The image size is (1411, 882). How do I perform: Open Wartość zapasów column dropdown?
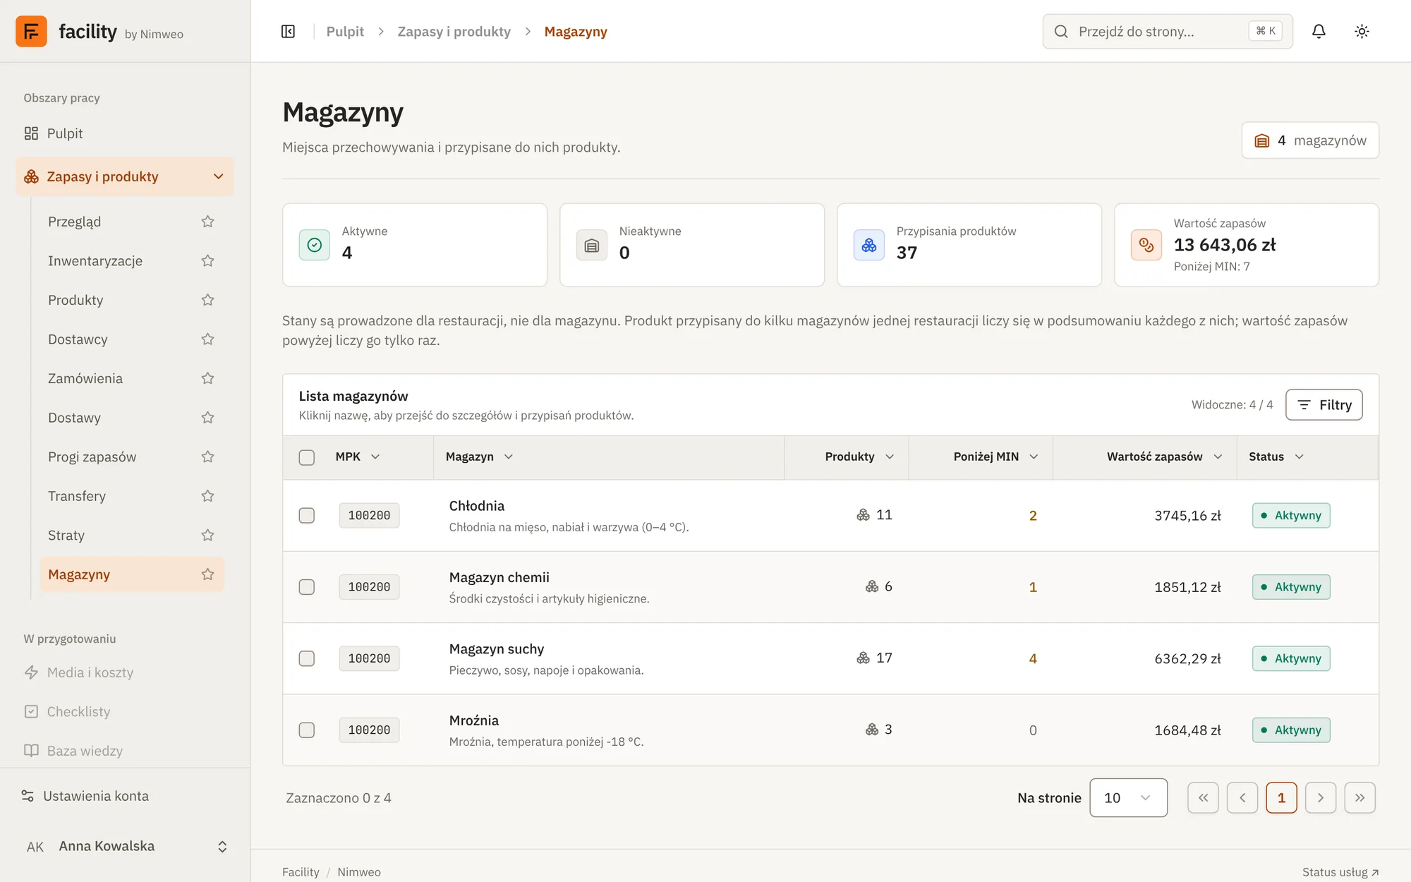point(1218,457)
